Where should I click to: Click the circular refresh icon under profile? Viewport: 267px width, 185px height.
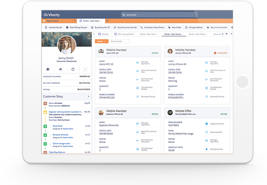point(73,69)
